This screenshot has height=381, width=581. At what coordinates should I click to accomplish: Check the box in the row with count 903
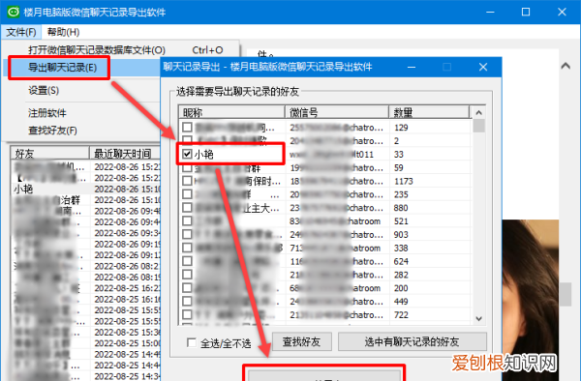click(187, 234)
